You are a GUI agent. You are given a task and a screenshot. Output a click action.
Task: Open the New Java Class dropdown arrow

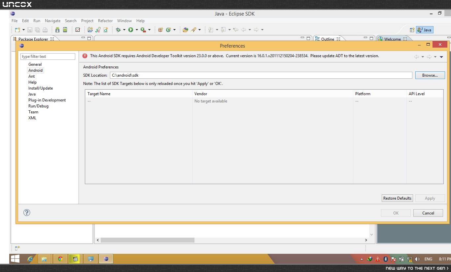[174, 30]
